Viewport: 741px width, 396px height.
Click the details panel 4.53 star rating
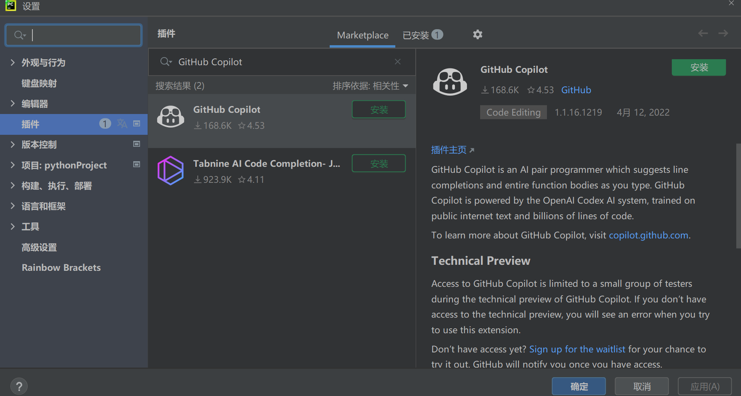[x=541, y=90]
